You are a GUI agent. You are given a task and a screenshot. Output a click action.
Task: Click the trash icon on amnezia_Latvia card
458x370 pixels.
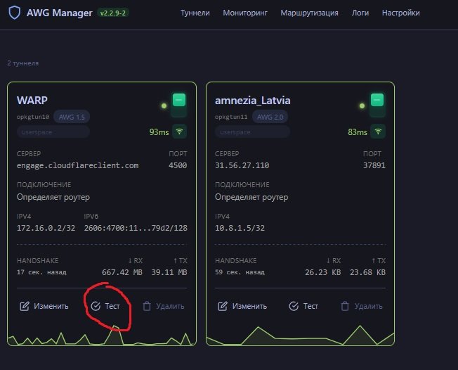[x=345, y=306]
